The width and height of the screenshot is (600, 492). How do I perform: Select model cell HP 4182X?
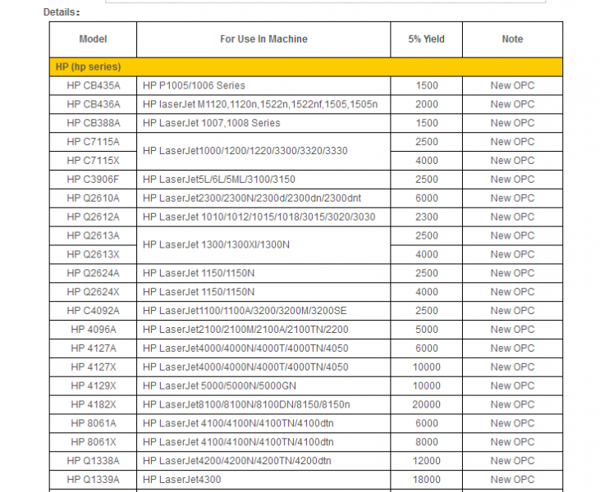[93, 404]
